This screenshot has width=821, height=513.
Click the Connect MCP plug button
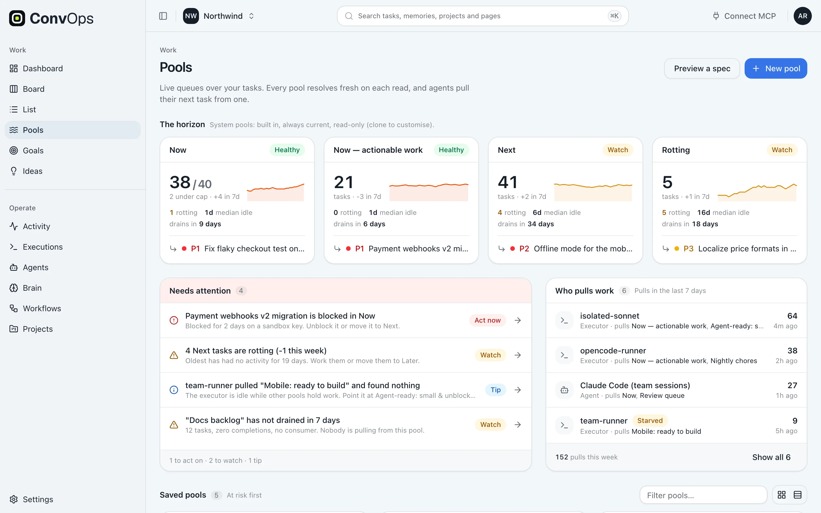744,16
